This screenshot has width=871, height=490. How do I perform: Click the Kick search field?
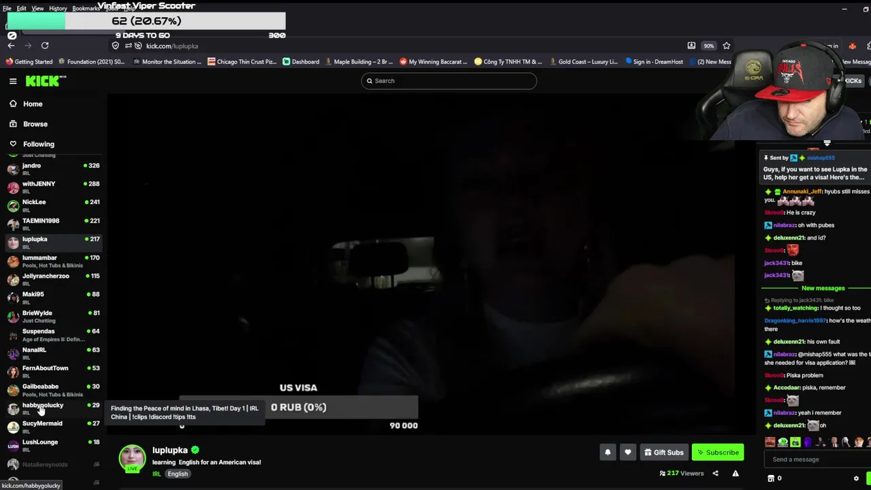449,81
